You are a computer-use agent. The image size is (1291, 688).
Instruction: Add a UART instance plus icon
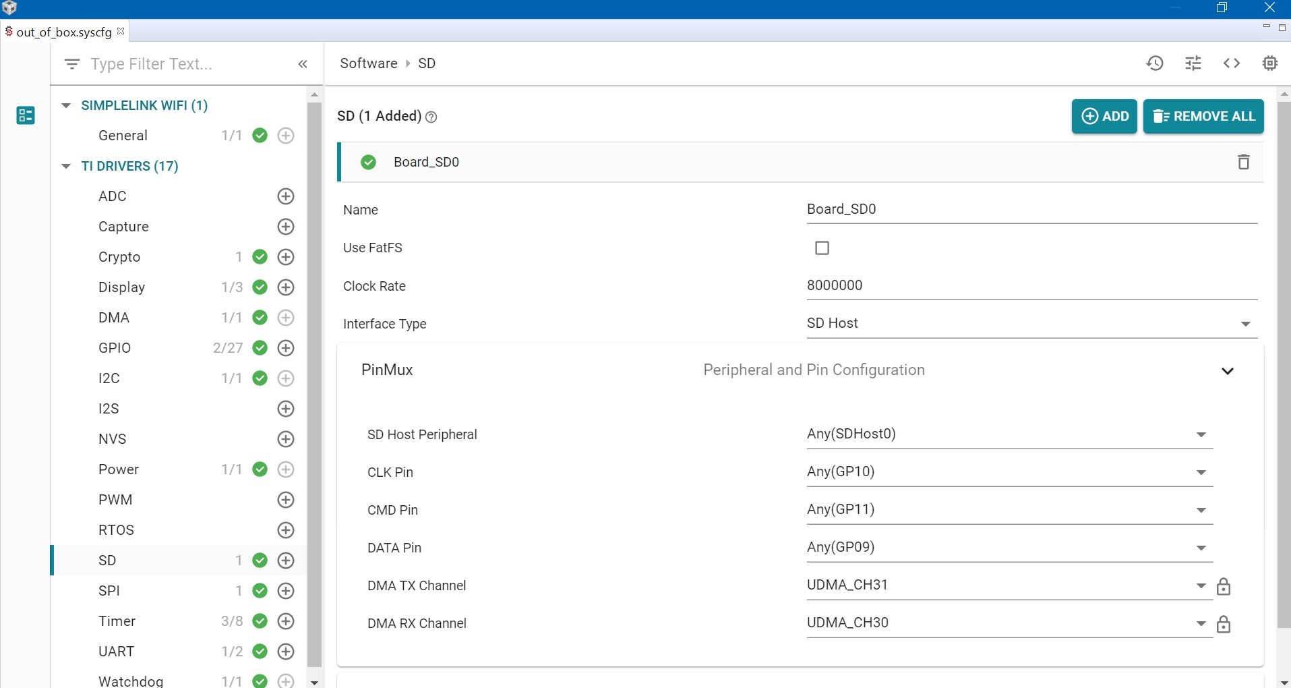[286, 652]
